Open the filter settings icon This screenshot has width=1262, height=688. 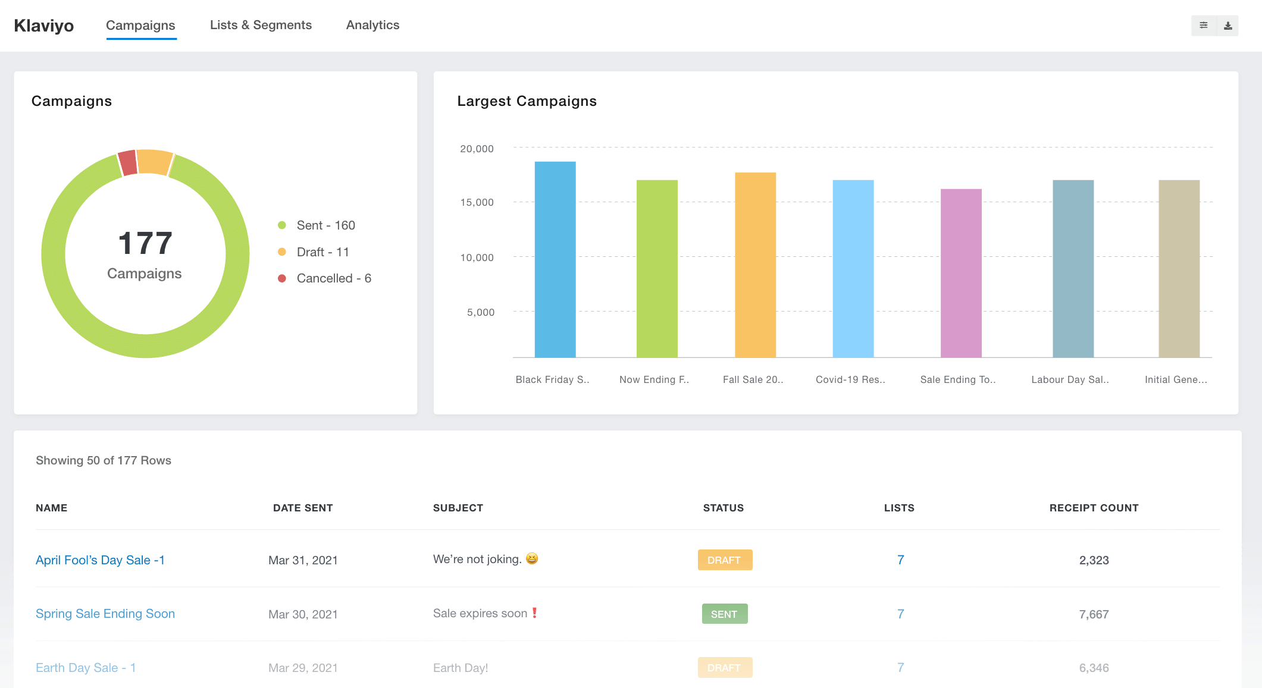(1203, 26)
